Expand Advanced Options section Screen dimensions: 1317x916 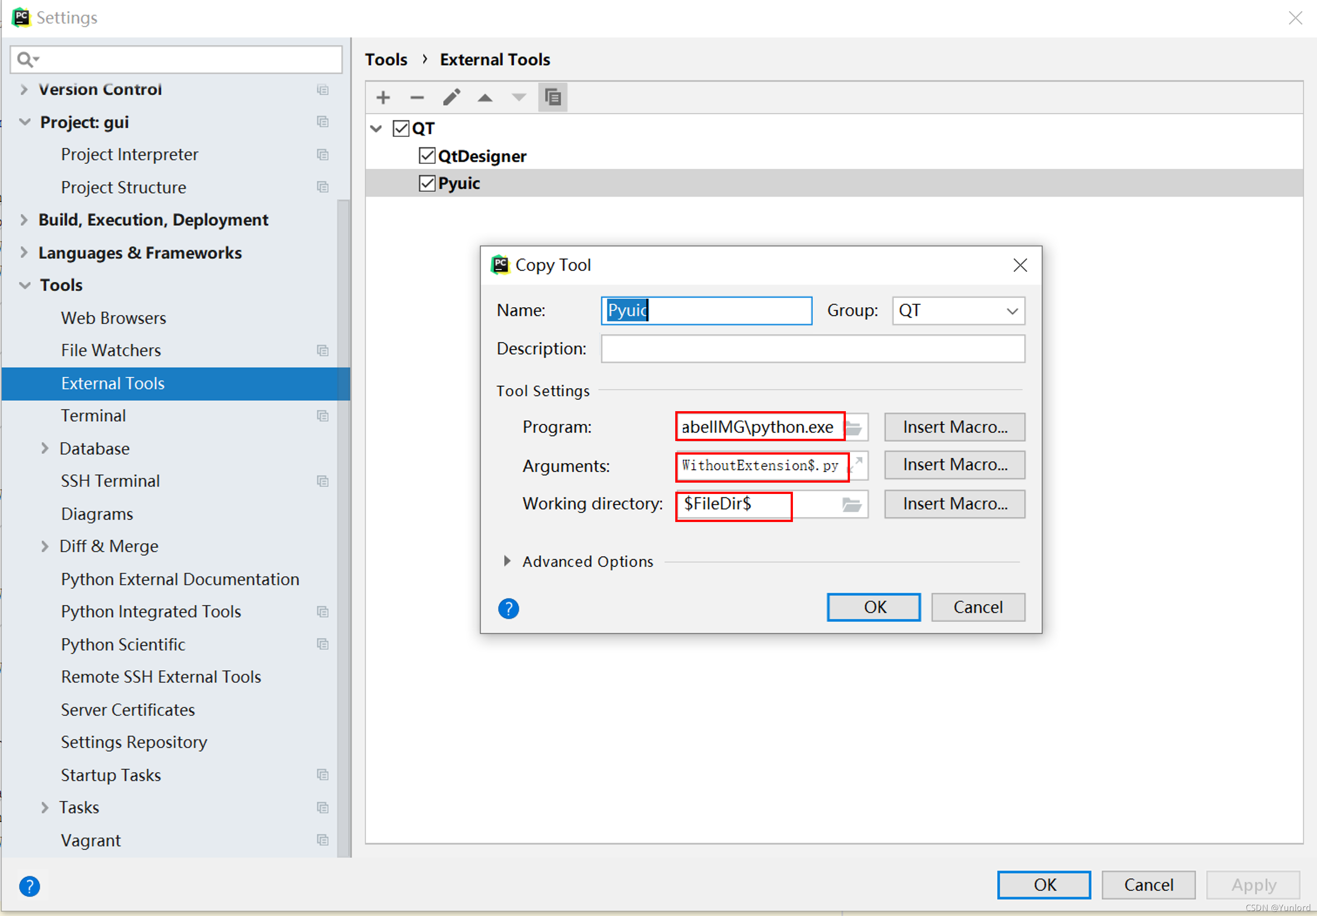pos(507,561)
